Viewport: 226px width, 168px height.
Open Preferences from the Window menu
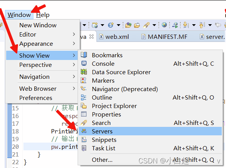(x=43, y=98)
